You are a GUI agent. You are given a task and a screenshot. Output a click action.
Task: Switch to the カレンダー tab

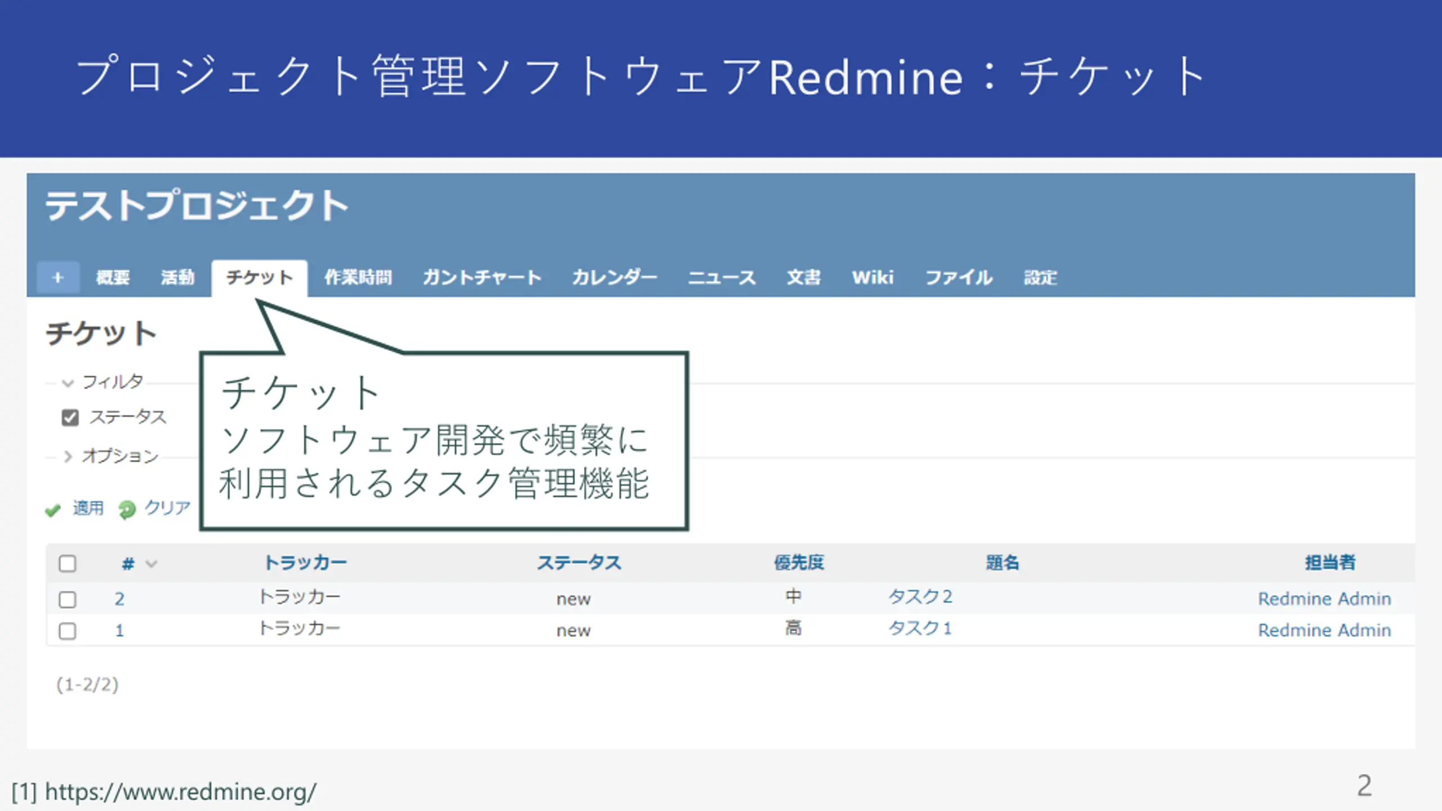pos(615,277)
